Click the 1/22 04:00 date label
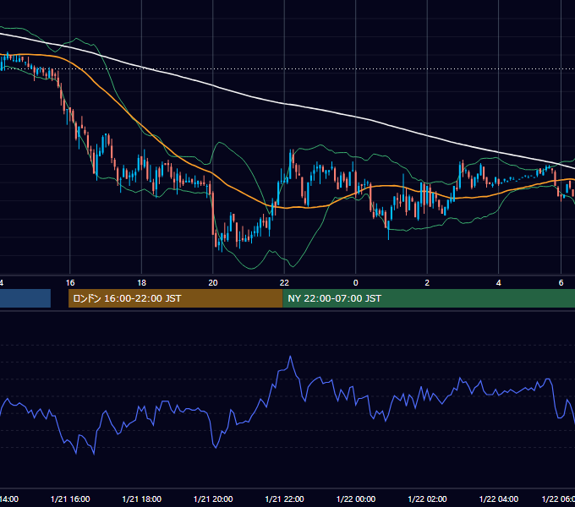The height and width of the screenshot is (507, 575). click(499, 499)
